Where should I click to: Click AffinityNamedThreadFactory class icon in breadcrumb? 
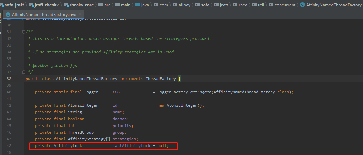tap(302, 5)
